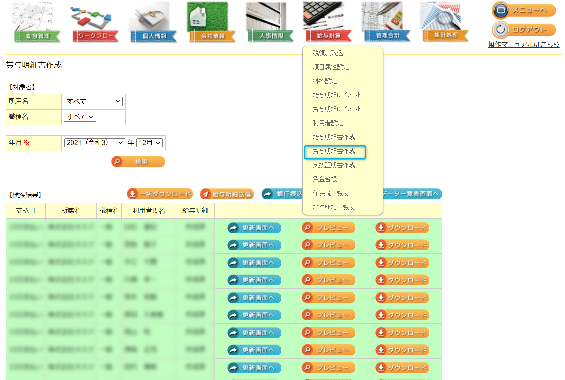
Task: Click the orange 検索 search button
Action: pos(138,162)
